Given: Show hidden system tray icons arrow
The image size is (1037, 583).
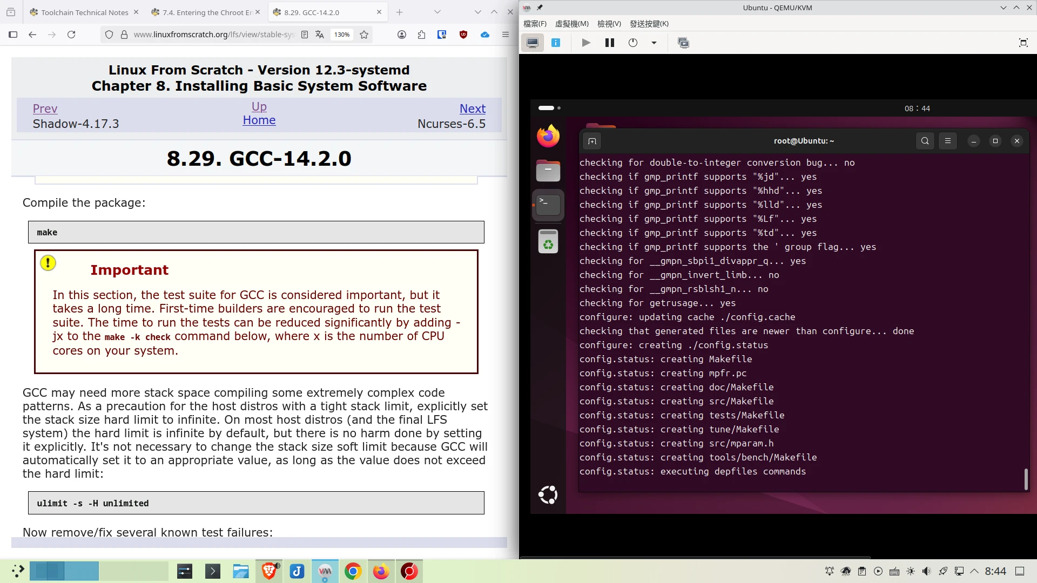Looking at the screenshot, I should coord(974,571).
